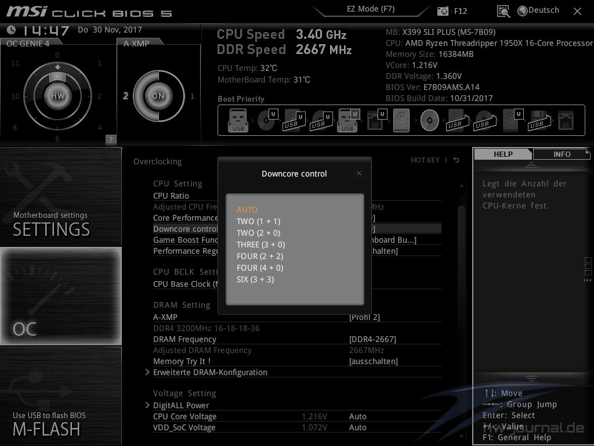The image size is (594, 446).
Task: Choose AUTO in Downcore control list
Action: pos(247,210)
